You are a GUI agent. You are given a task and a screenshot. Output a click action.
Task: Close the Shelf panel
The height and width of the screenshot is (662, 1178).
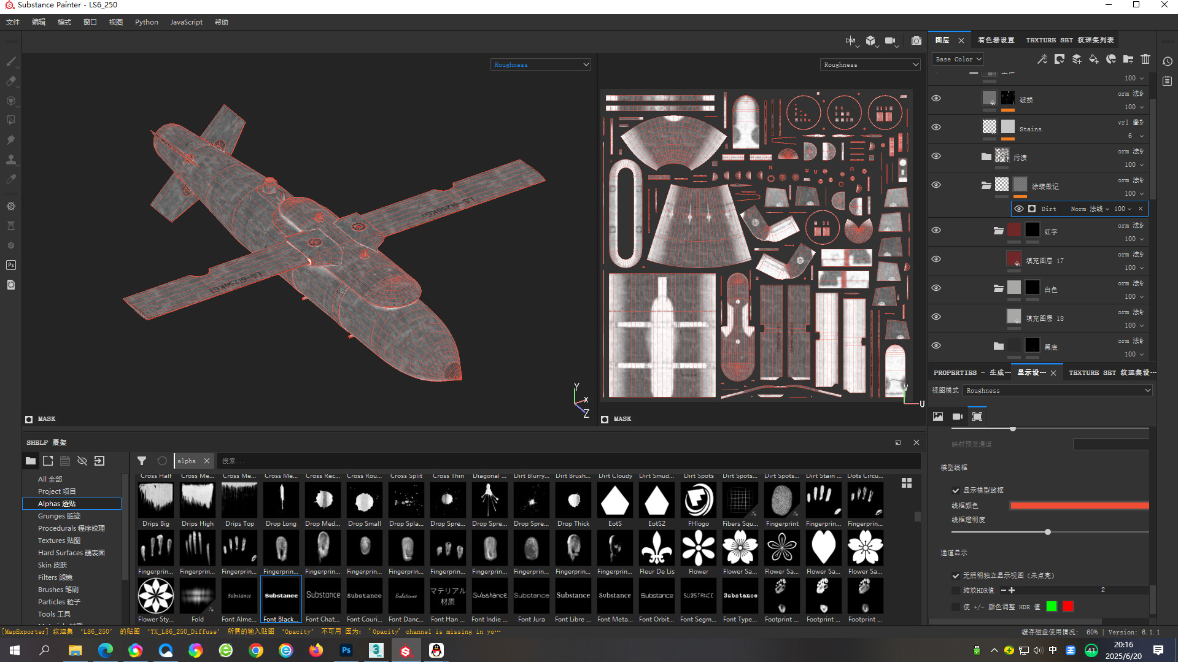(x=916, y=442)
